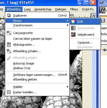Click the Canvasgrootte icon
The height and width of the screenshot is (108, 107).
tap(9, 33)
